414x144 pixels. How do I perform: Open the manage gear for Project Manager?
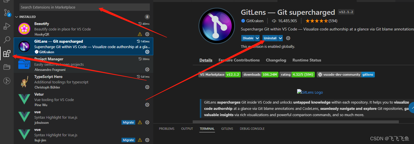(147, 69)
